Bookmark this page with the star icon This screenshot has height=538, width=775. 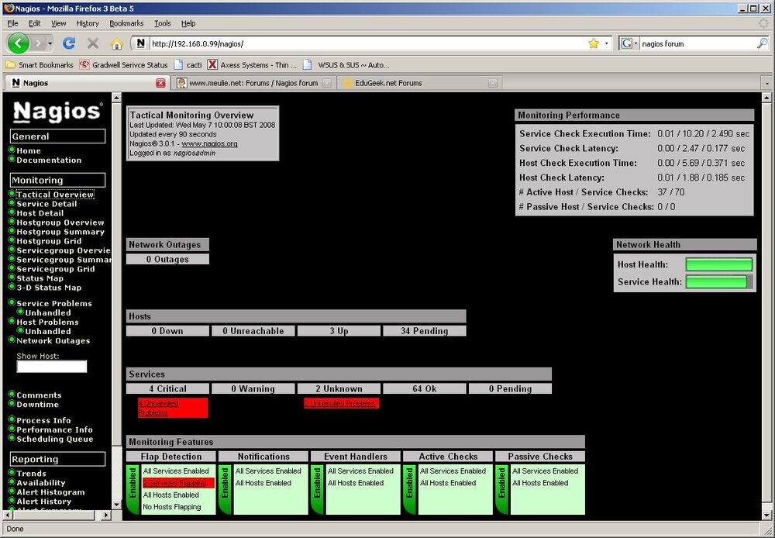(x=594, y=43)
